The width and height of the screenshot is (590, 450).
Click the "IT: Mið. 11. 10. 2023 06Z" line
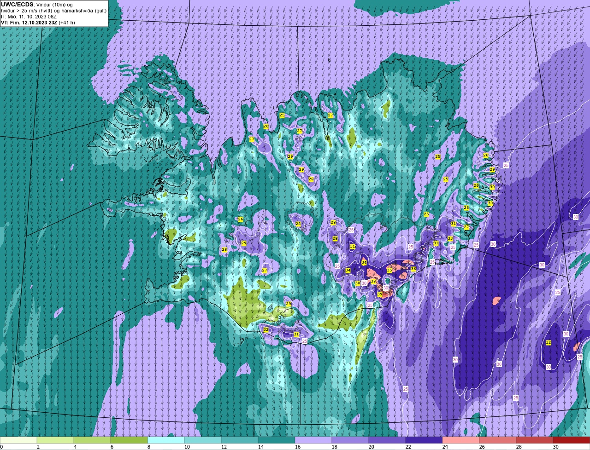pyautogui.click(x=29, y=17)
